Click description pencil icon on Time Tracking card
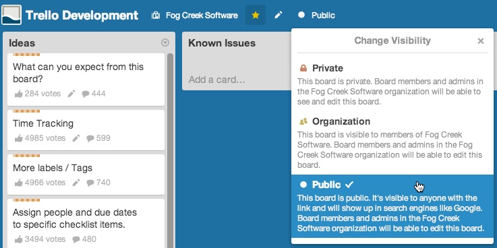 coord(76,138)
